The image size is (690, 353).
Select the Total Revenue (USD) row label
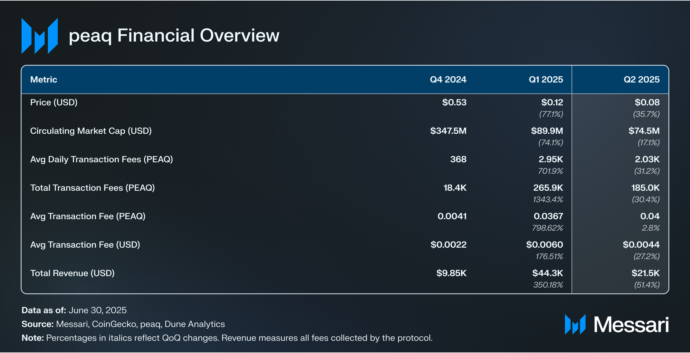coord(72,273)
